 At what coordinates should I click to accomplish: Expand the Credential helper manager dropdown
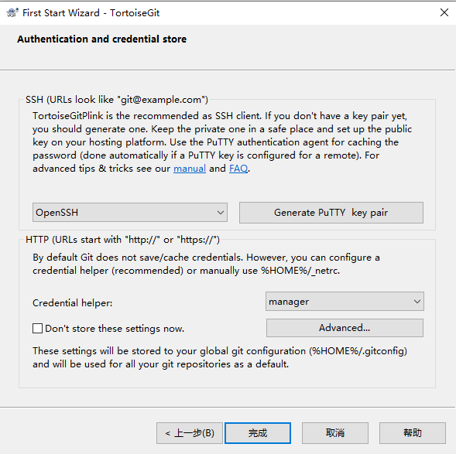pyautogui.click(x=345, y=302)
